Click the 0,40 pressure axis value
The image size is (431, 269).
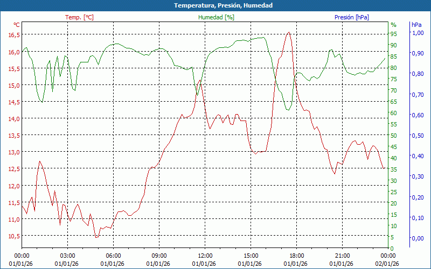(418, 156)
